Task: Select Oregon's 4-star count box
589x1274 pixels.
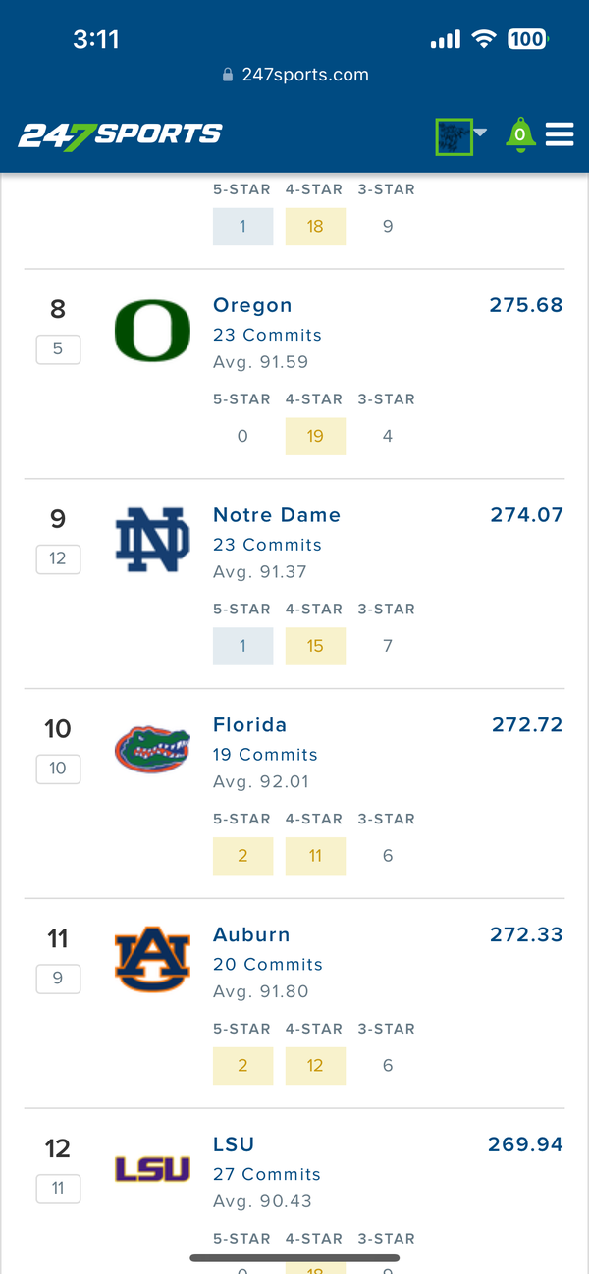Action: [x=315, y=436]
